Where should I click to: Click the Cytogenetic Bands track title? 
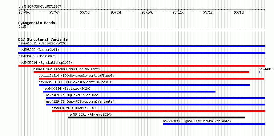tap(37, 23)
